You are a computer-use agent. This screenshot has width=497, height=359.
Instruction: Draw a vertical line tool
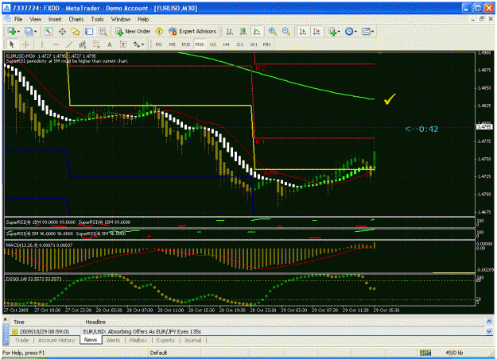pos(42,44)
